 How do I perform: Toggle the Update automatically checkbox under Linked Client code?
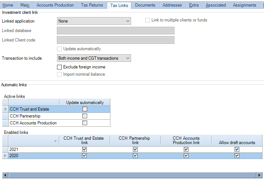point(59,49)
